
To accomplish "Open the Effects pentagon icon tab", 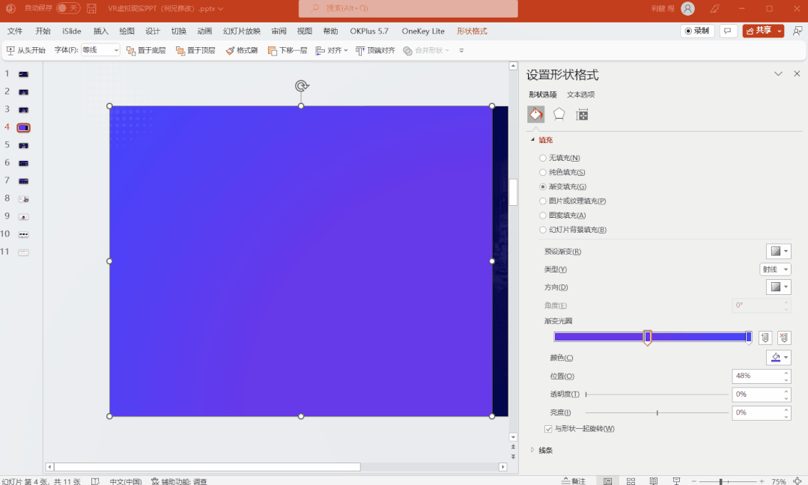I will [559, 115].
